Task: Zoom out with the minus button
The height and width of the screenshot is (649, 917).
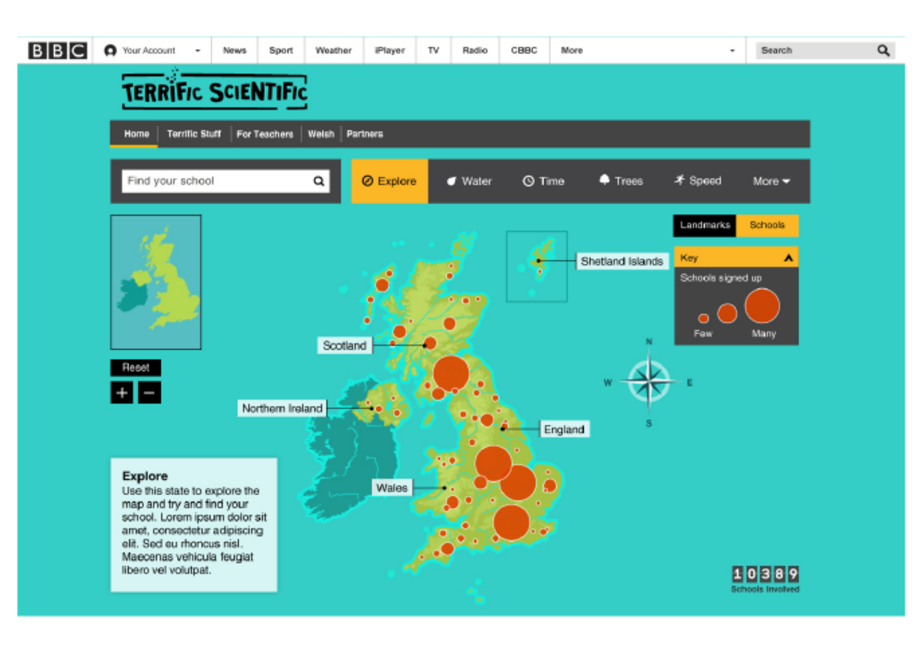Action: (x=150, y=393)
